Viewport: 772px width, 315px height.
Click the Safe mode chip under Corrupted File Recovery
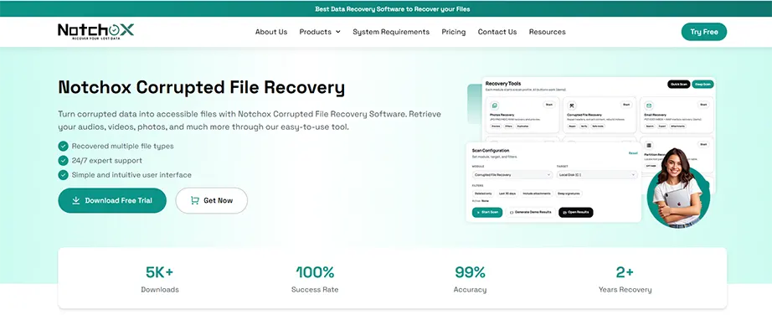[x=598, y=127]
